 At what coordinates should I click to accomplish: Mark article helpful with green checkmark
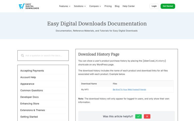click(x=138, y=116)
